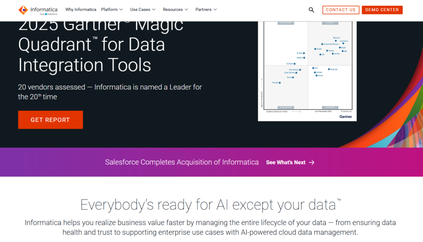The image size is (423, 242).
Task: Choose the Resources navigation label
Action: (173, 9)
